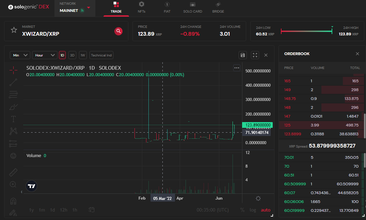
Task: Switch to the TRADE tab
Action: tap(116, 8)
